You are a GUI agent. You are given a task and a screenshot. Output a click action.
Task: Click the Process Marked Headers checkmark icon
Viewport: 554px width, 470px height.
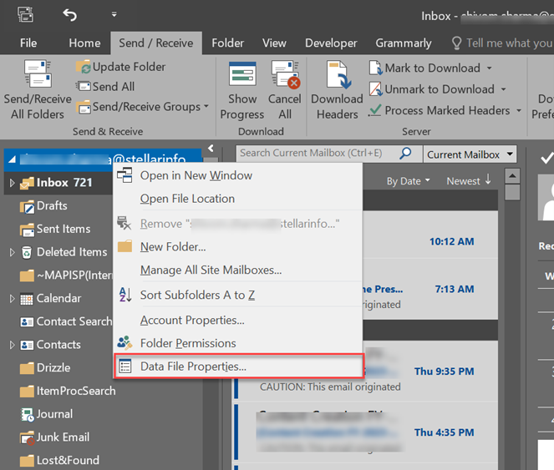(374, 110)
